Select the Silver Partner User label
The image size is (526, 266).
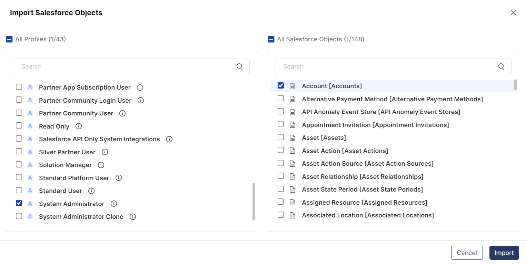[x=67, y=152]
